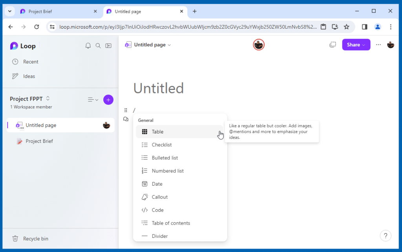Open the Recycle bin
The width and height of the screenshot is (402, 252).
[35, 239]
